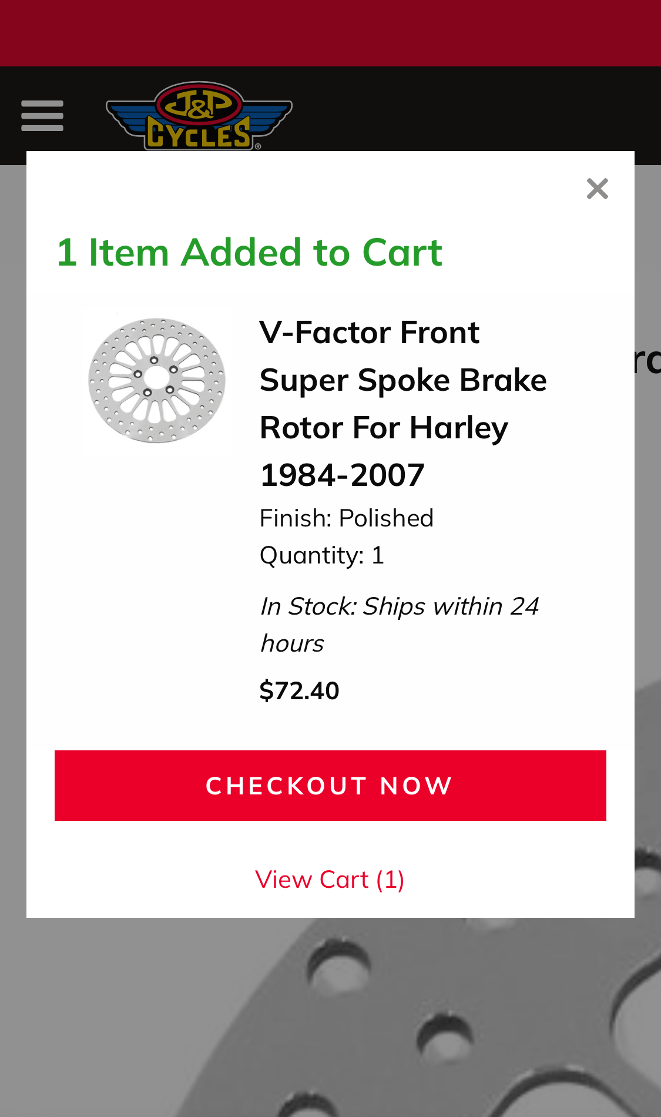Viewport: 661px width, 1117px height.
Task: Click the J&P Cycles winged logo
Action: tap(199, 116)
